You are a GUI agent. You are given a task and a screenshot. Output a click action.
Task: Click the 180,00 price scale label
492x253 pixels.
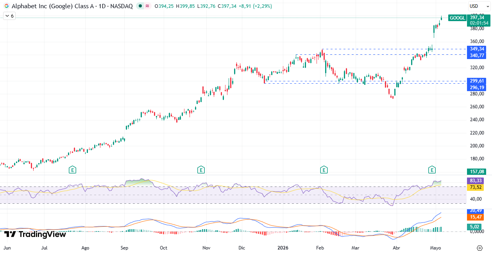477,159
